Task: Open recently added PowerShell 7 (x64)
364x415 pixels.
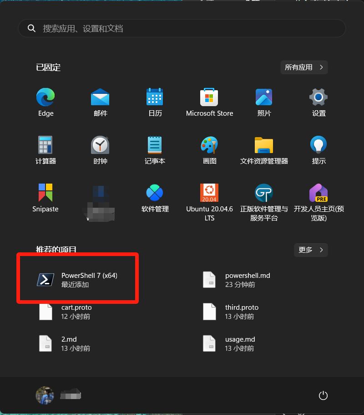Action: (78, 280)
